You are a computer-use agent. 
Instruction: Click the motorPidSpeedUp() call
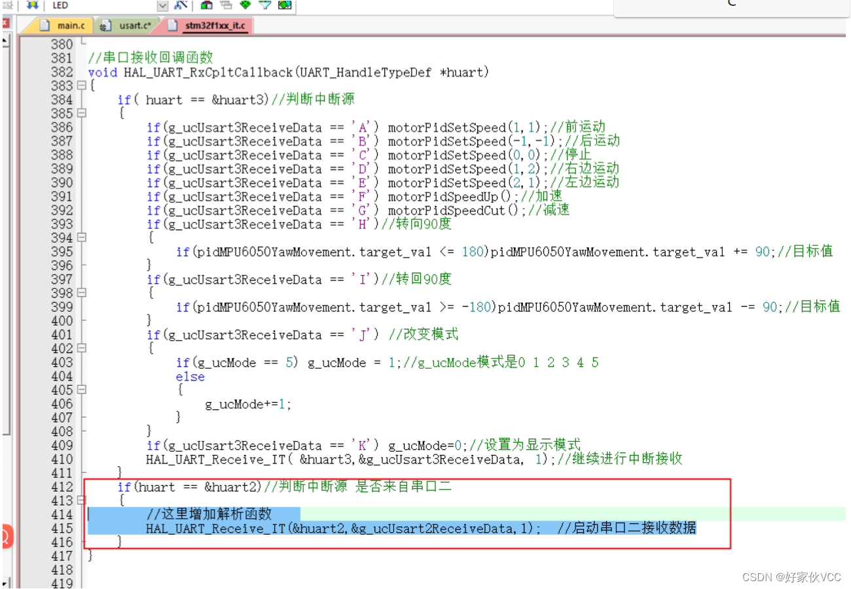(450, 196)
